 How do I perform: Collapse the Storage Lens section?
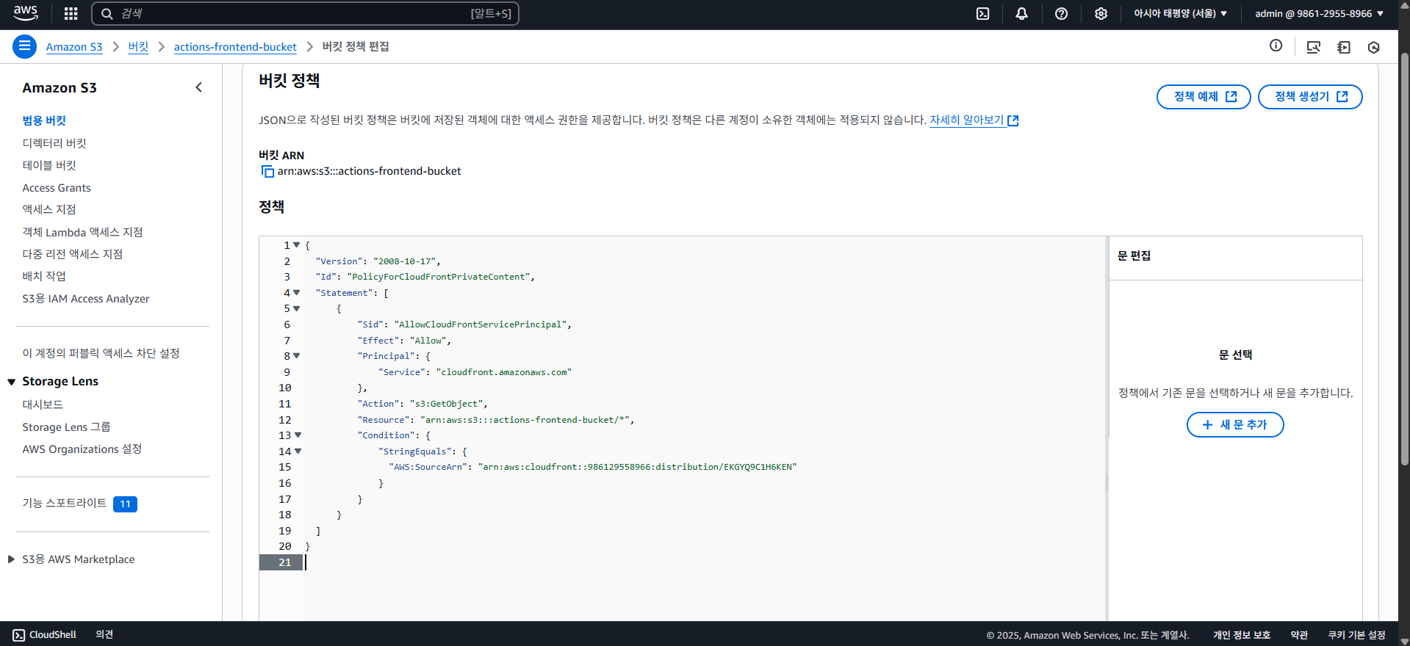[12, 382]
